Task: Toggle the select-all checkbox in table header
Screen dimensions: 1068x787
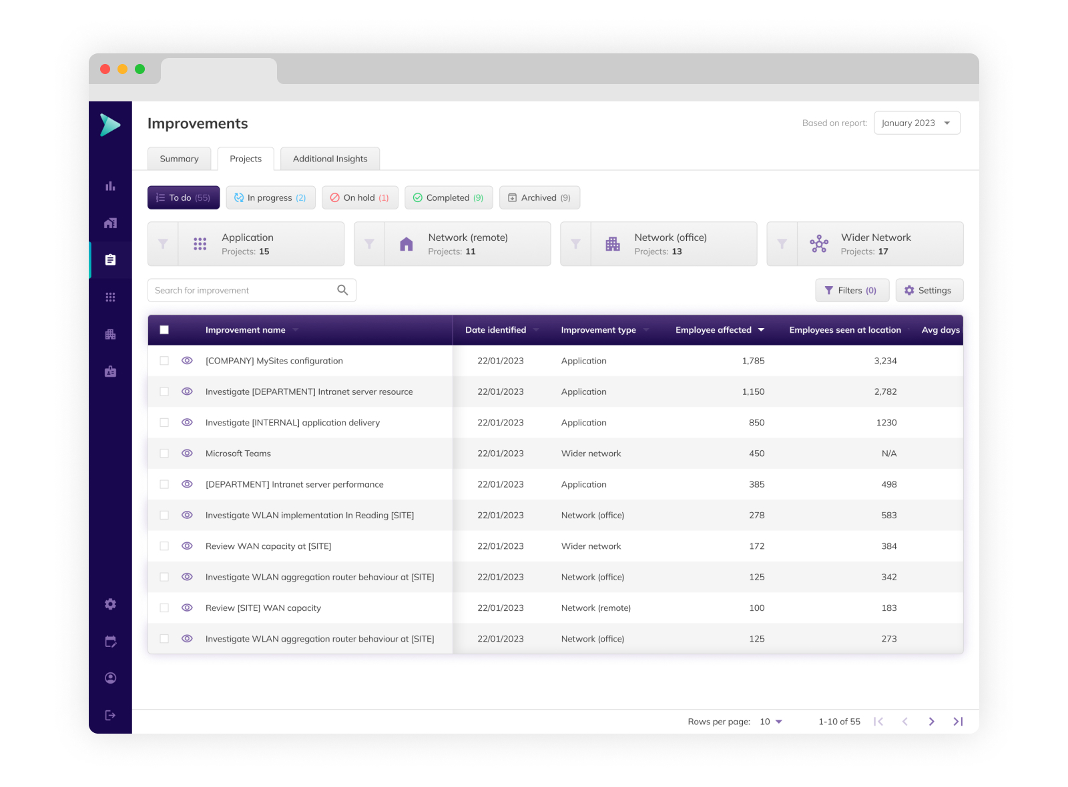Action: pyautogui.click(x=164, y=330)
